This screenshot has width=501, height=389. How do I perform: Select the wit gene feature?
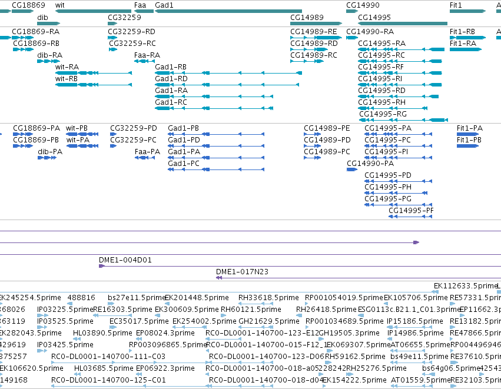pos(93,11)
